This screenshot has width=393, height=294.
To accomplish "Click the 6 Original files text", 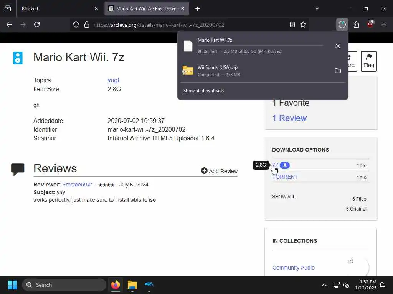I will coord(356,209).
